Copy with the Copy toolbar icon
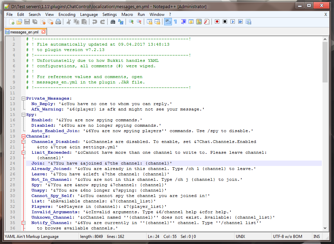 (76, 22)
